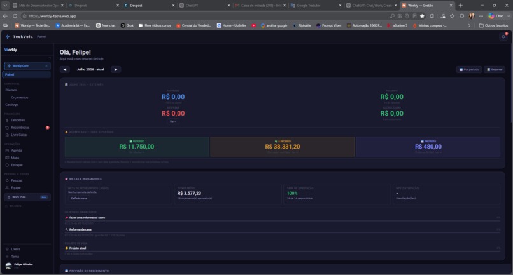The height and width of the screenshot is (275, 513).
Task: Click the Workly logo text in sidebar
Action: click(10, 50)
